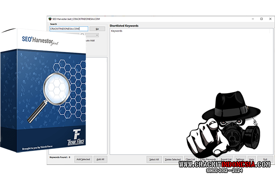Click the Delete Selected button

(173, 159)
